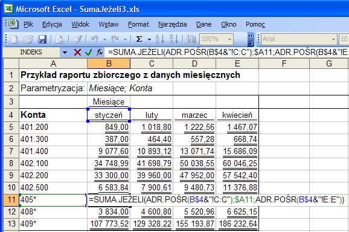Open the Narzędzia menu
This screenshot has width=349, height=232.
point(173,24)
